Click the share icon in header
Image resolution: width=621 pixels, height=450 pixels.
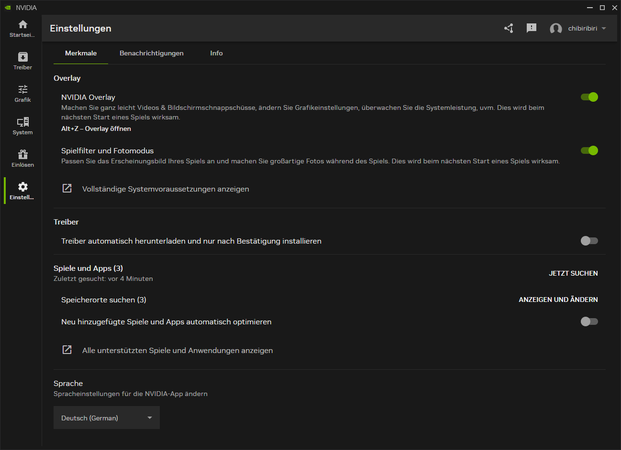(509, 28)
